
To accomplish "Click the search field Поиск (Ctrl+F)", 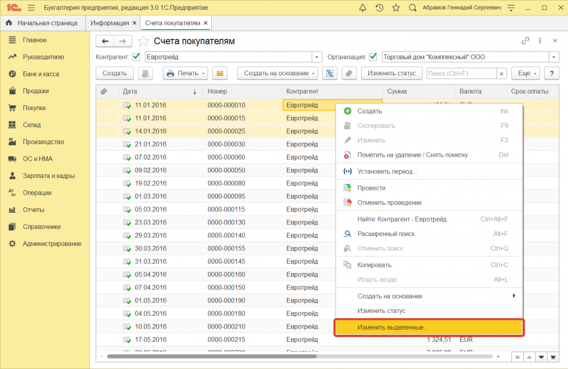I will coord(460,73).
